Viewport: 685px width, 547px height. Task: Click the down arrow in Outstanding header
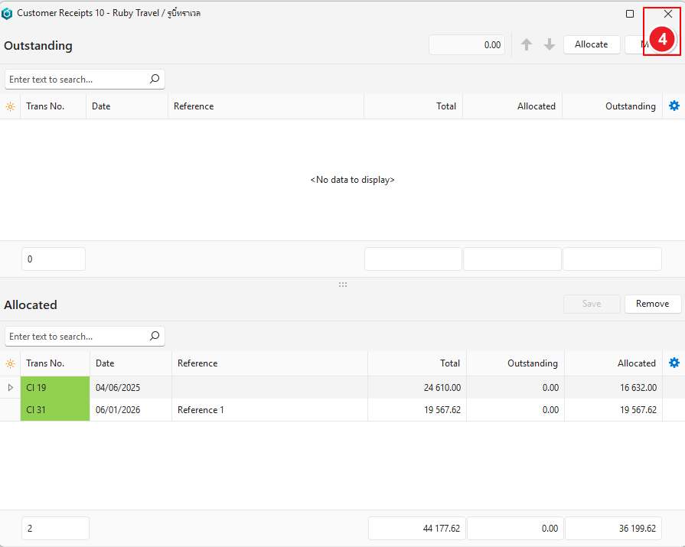[x=550, y=45]
